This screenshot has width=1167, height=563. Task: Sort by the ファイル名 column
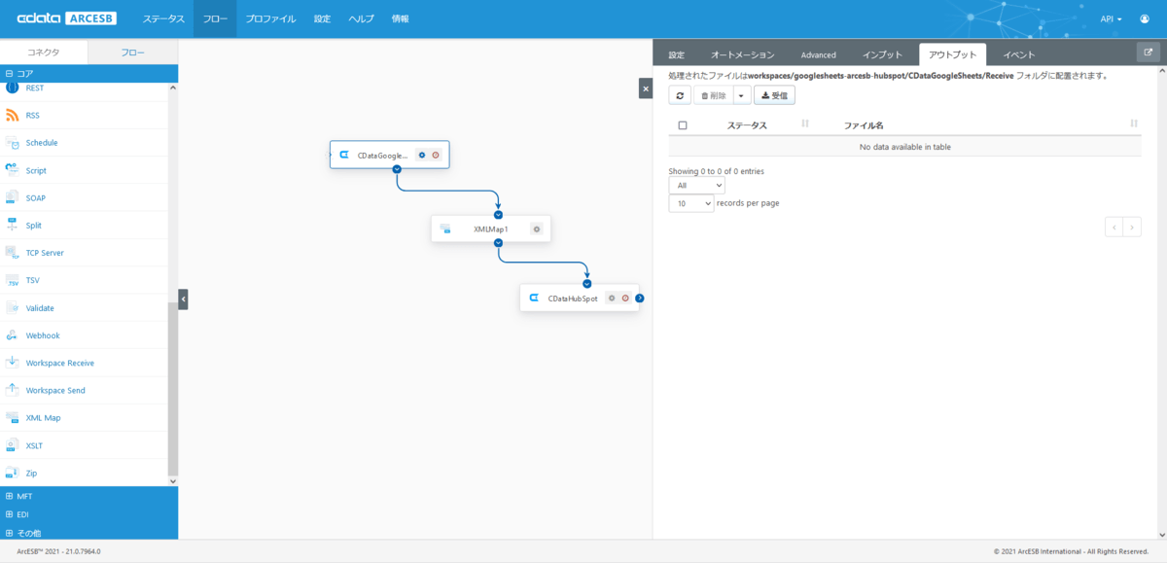864,125
